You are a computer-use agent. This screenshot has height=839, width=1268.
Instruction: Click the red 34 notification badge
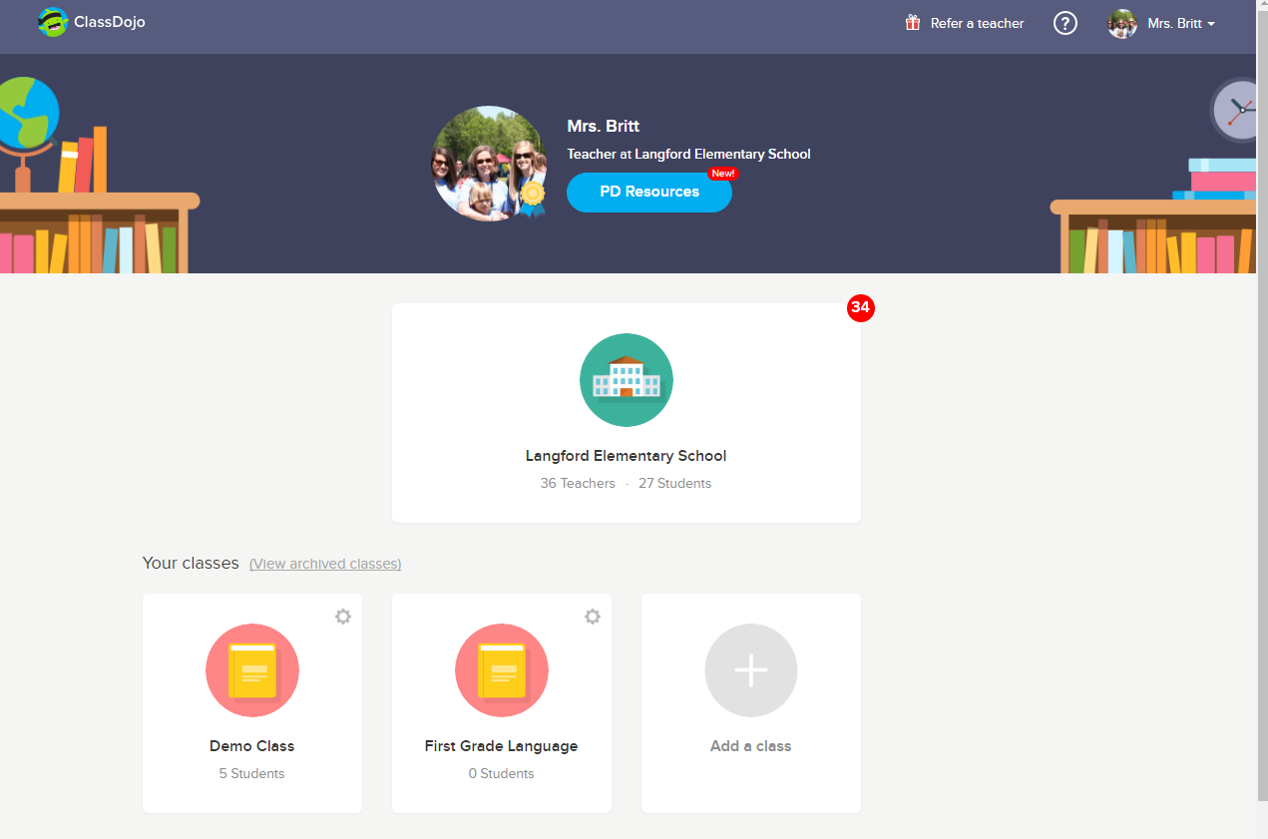tap(860, 308)
